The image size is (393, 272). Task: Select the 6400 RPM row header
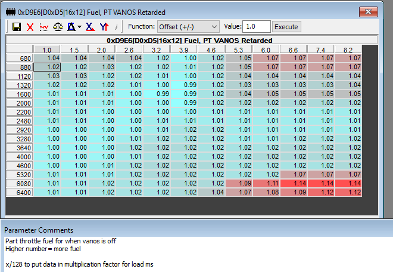(x=20, y=192)
